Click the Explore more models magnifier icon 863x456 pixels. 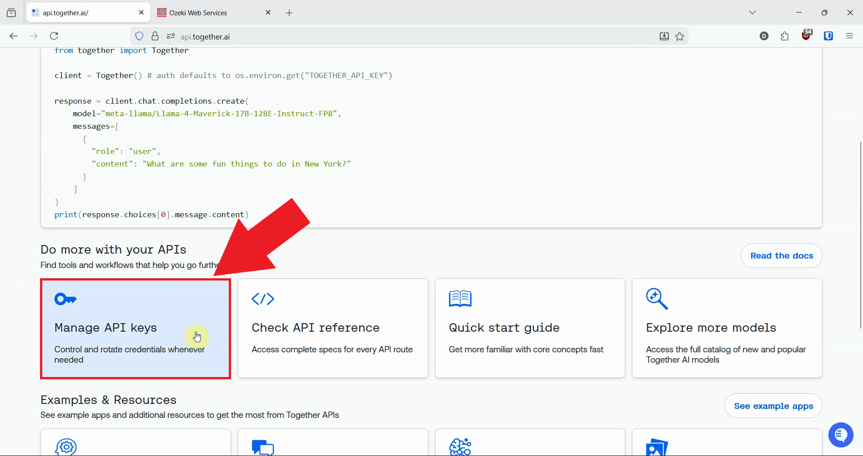point(657,299)
